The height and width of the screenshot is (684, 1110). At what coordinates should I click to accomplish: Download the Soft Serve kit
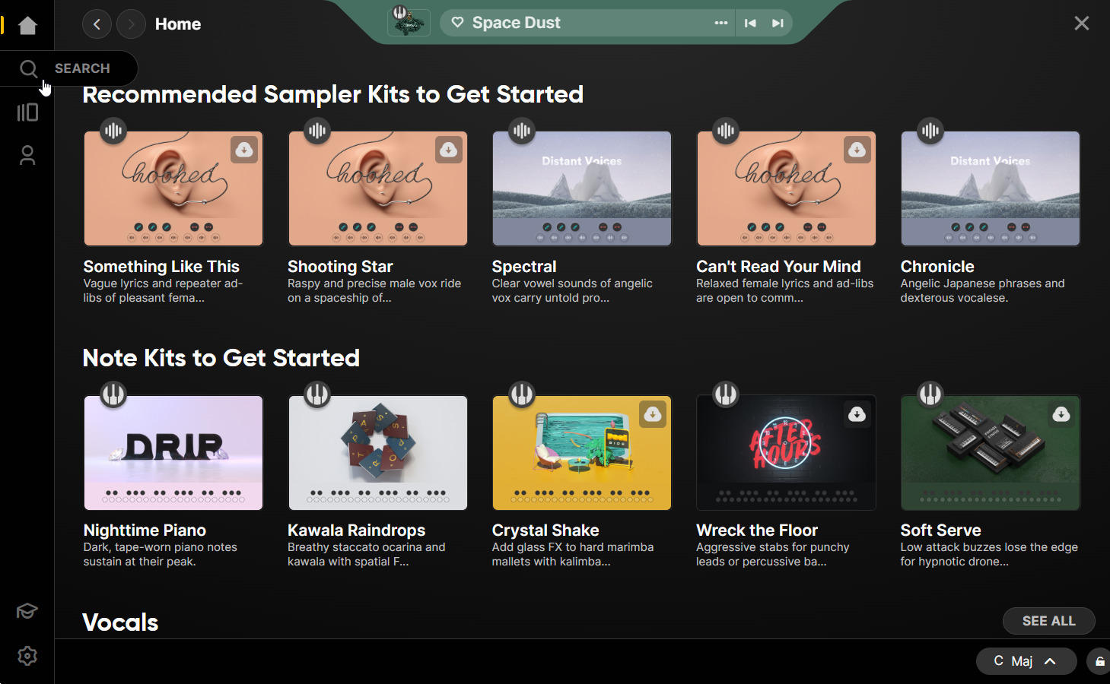click(1061, 414)
